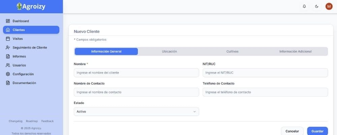Click the Dashboard grid icon in sidebar
The width and height of the screenshot is (337, 135).
click(x=8, y=21)
